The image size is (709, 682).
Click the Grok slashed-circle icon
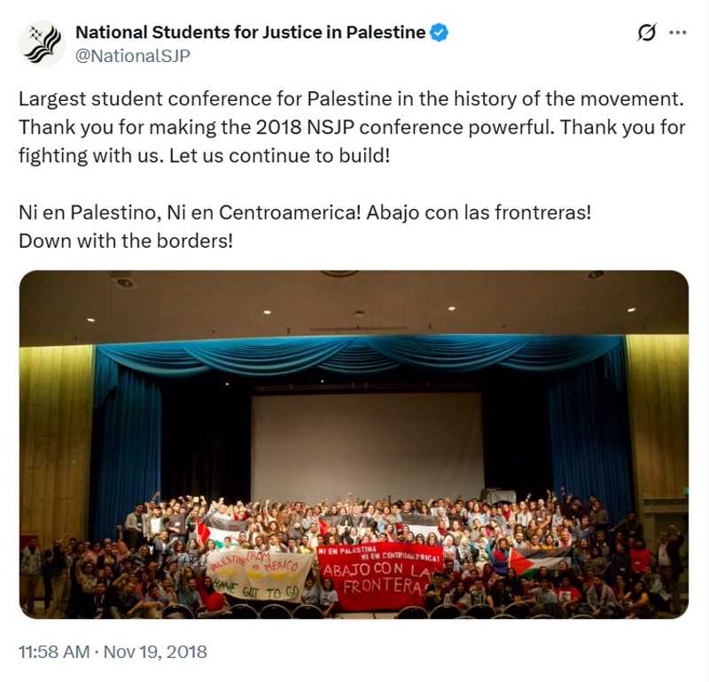[x=647, y=33]
